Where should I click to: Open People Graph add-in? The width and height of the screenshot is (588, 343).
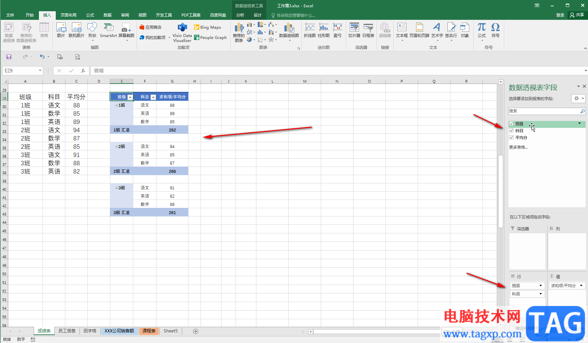point(211,37)
